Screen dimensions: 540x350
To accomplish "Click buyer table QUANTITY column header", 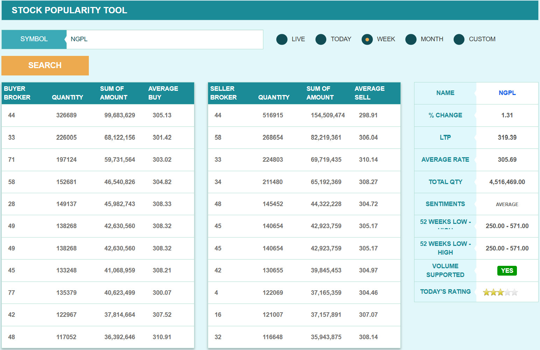I will pyautogui.click(x=67, y=97).
